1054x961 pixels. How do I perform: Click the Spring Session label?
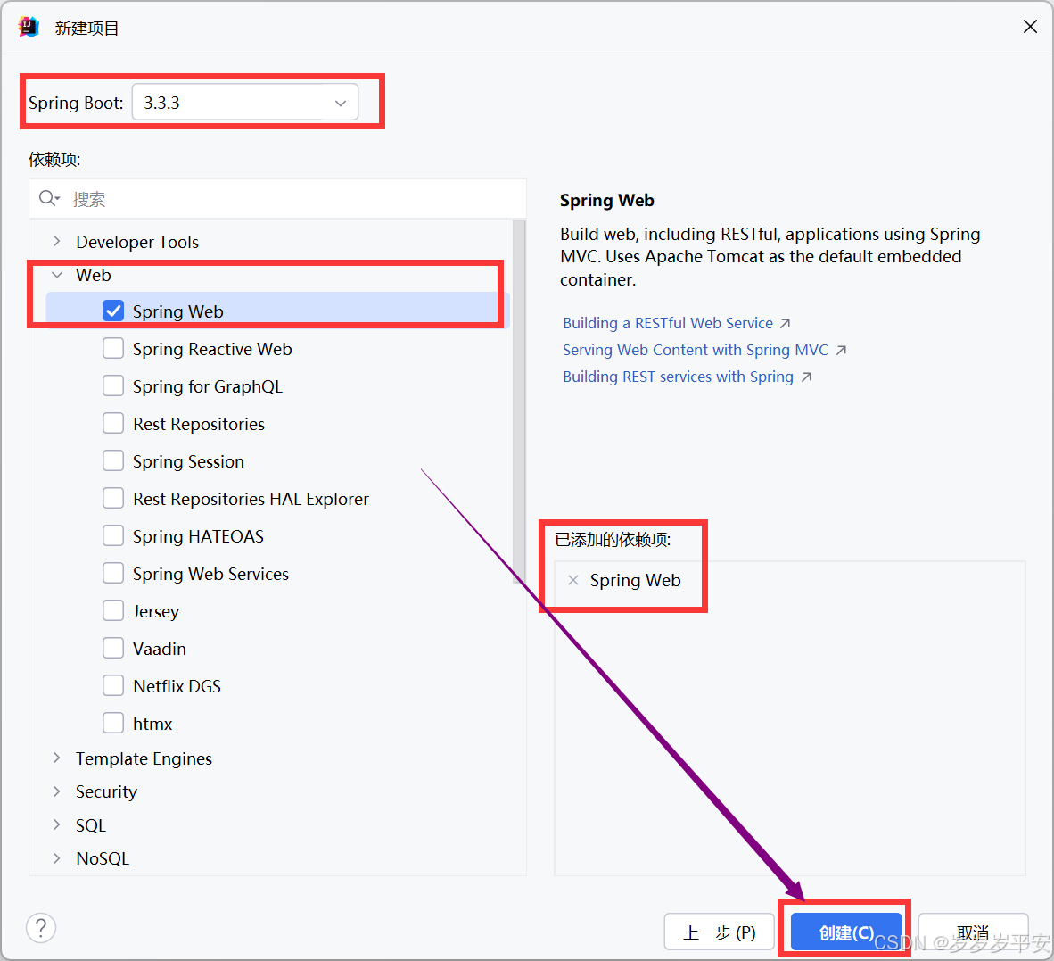click(188, 462)
